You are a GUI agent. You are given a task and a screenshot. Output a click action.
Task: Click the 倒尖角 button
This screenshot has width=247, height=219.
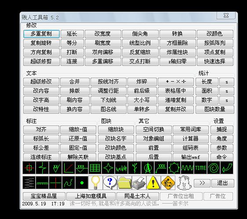tap(140, 34)
